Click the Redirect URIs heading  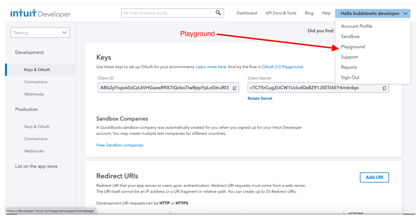(x=117, y=176)
